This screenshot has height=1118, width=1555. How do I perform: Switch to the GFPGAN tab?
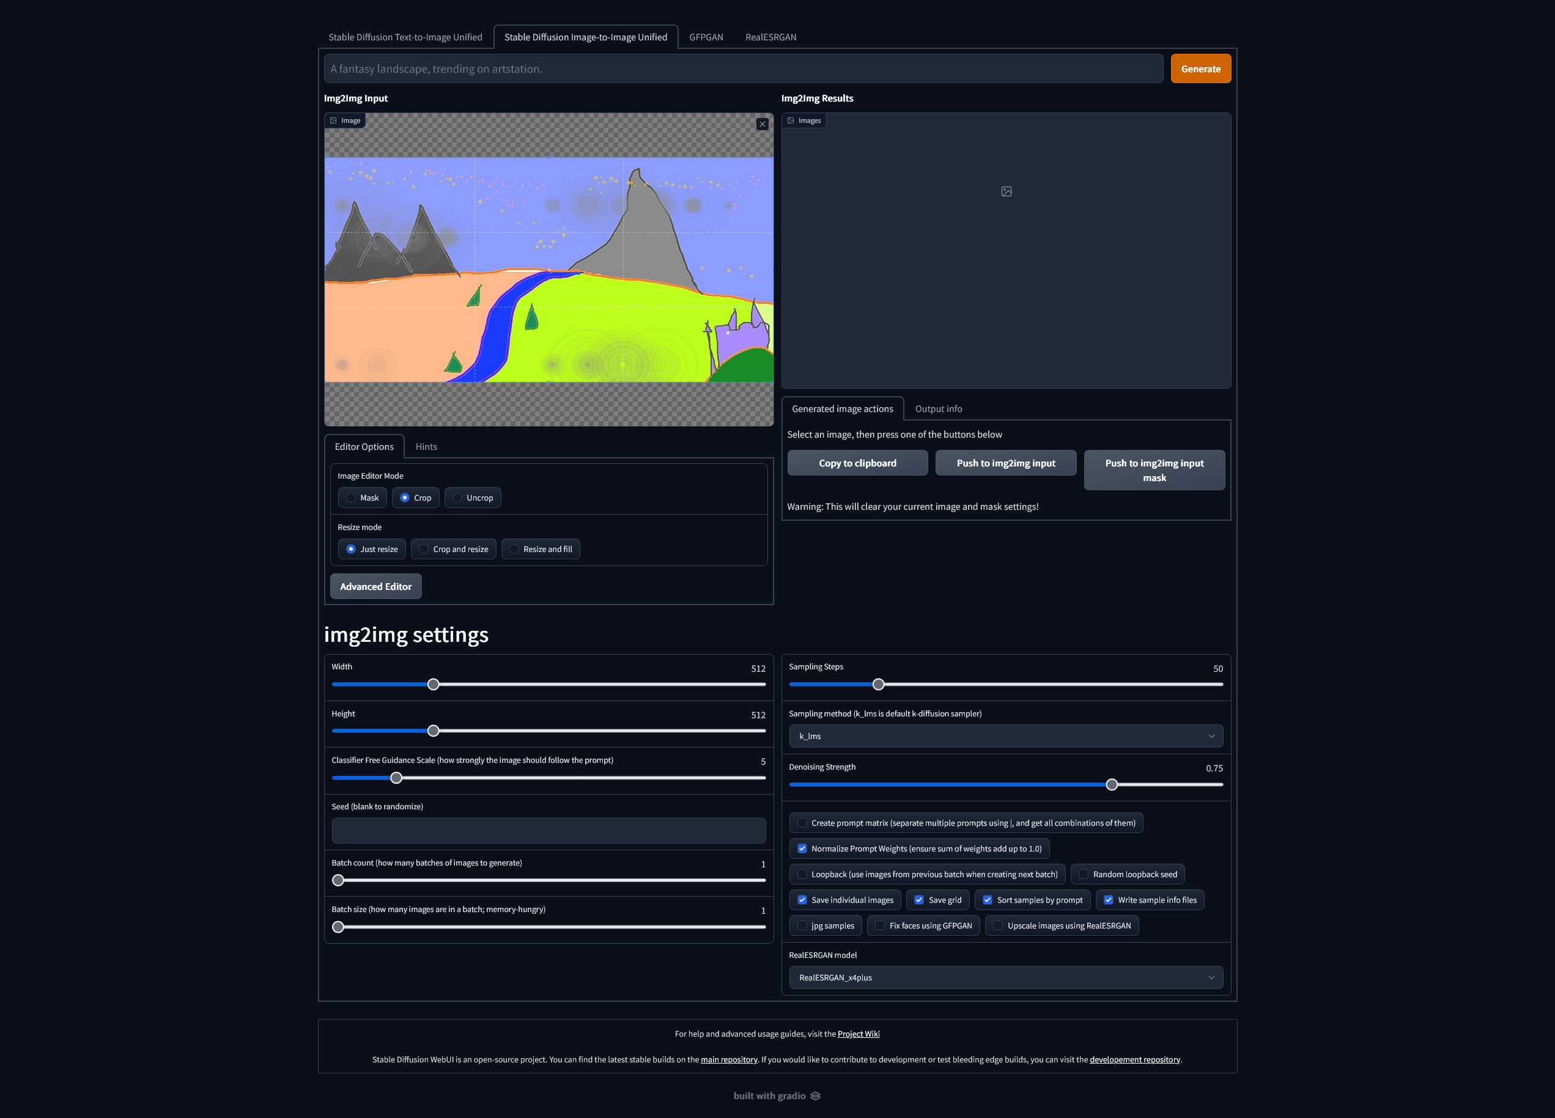[x=706, y=37]
